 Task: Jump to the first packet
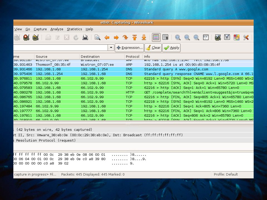click(x=135, y=37)
